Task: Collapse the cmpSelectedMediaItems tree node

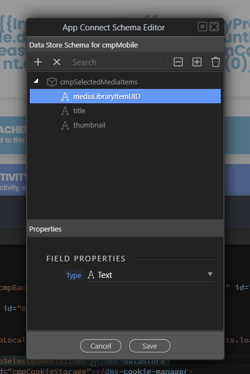Action: (x=36, y=81)
